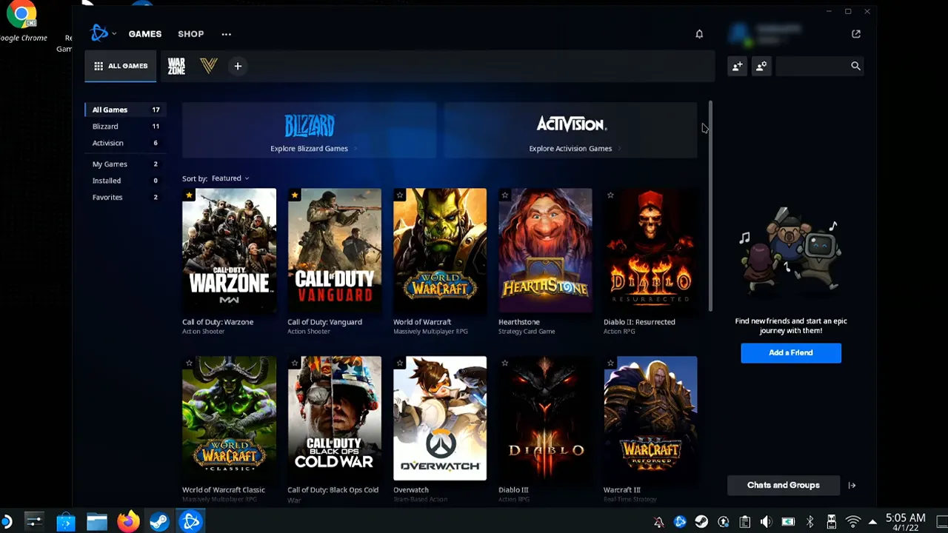The width and height of the screenshot is (948, 533).
Task: Click the Add a Friend button
Action: click(791, 353)
